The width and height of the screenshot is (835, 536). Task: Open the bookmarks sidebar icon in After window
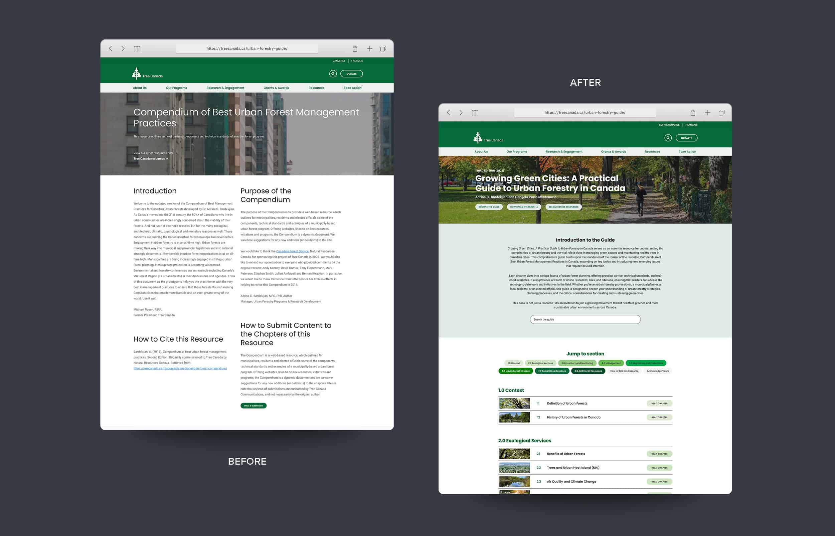tap(475, 113)
